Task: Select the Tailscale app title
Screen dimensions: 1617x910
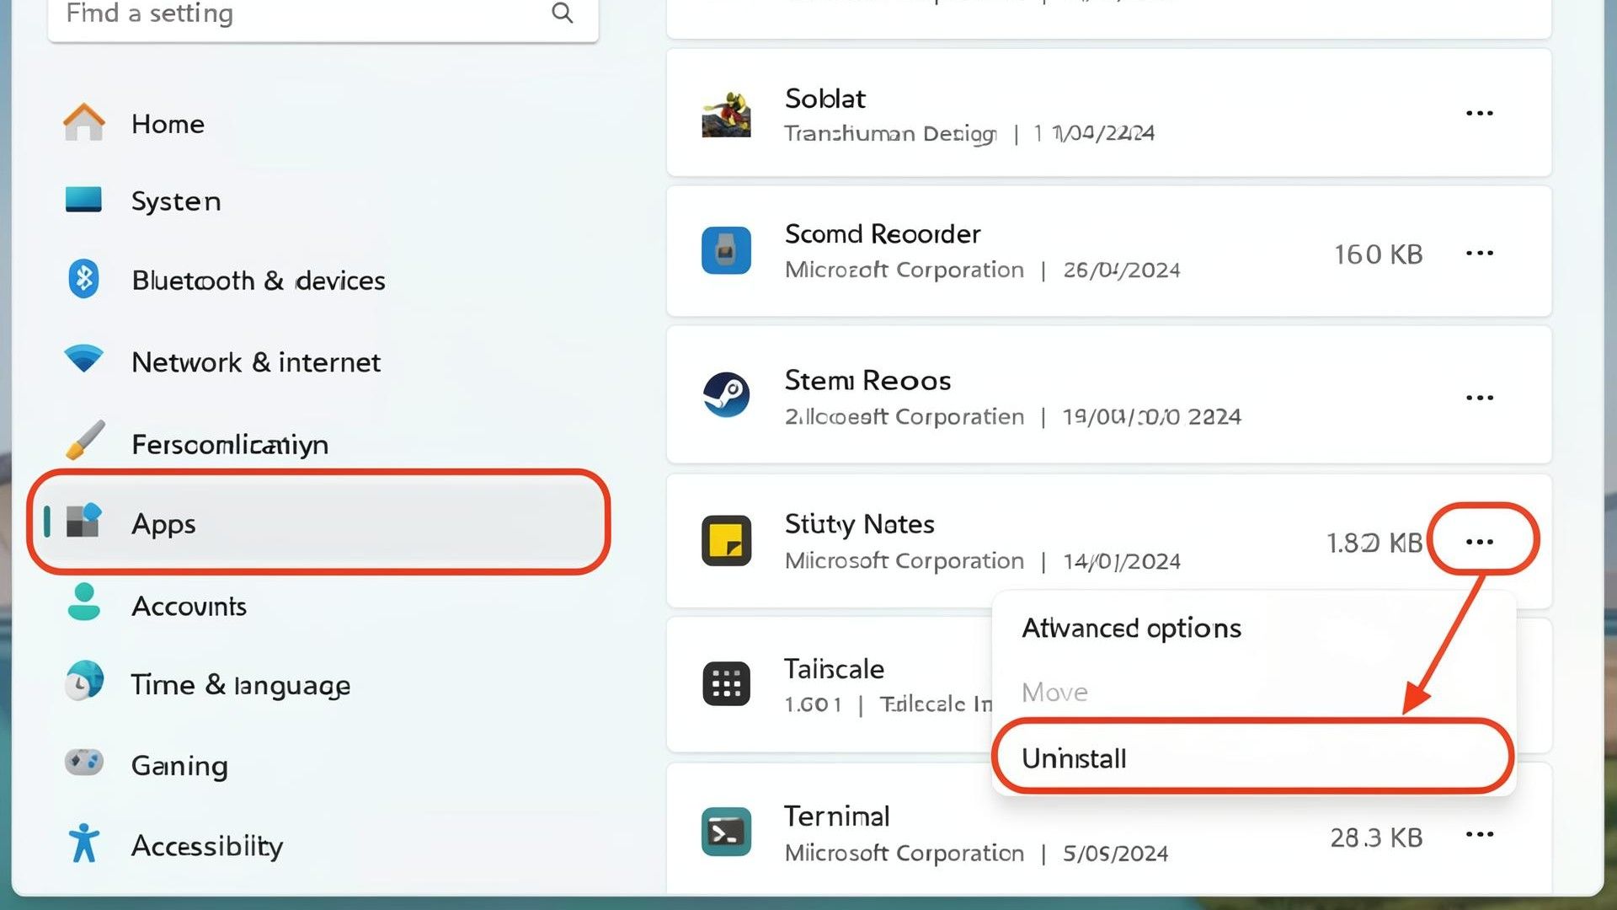Action: 834,669
